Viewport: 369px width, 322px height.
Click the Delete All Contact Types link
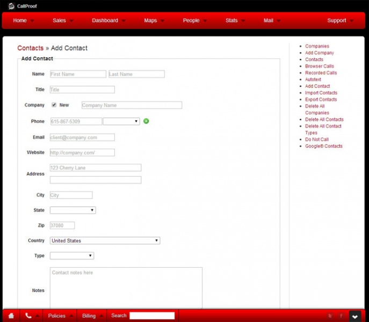click(x=323, y=129)
